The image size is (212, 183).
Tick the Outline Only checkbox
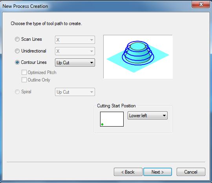(x=24, y=80)
